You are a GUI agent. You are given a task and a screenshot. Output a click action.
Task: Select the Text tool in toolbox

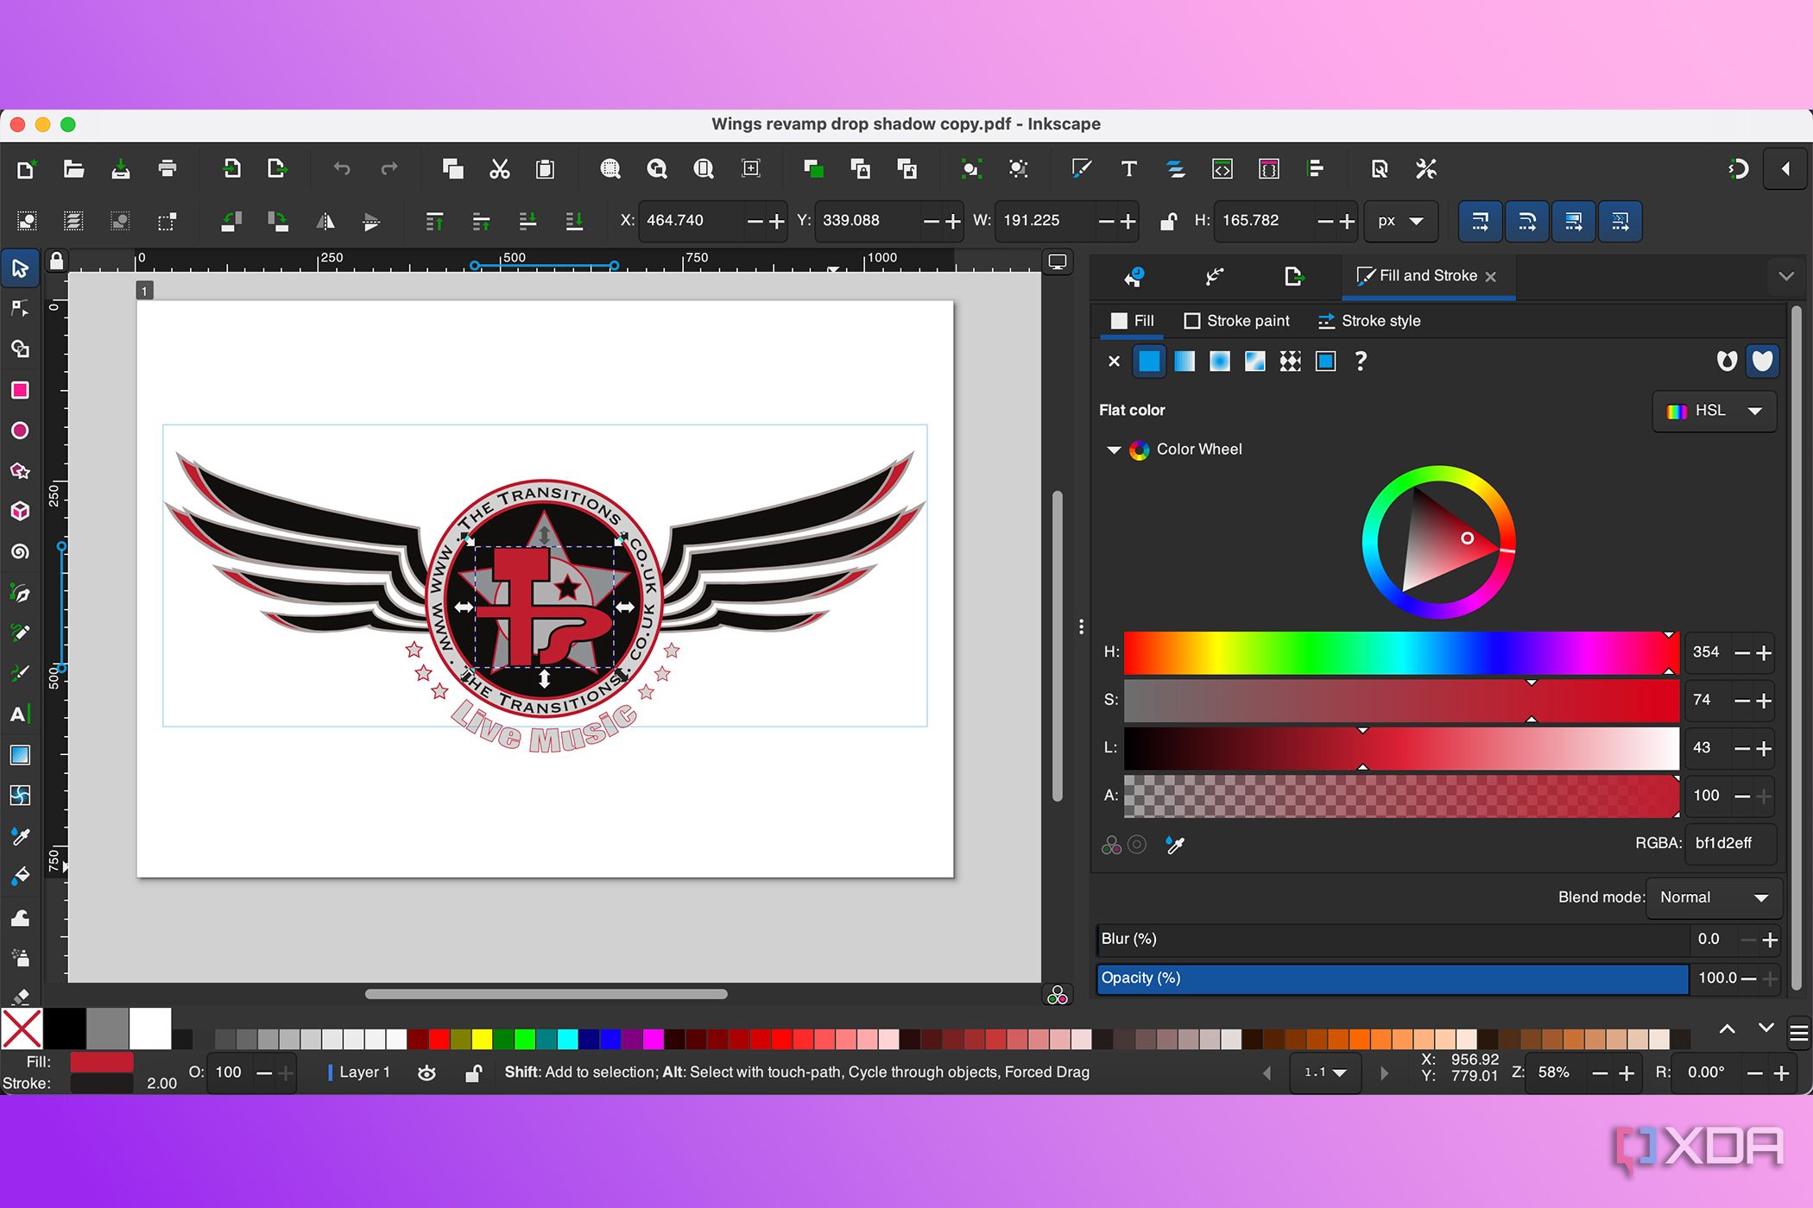(x=20, y=714)
